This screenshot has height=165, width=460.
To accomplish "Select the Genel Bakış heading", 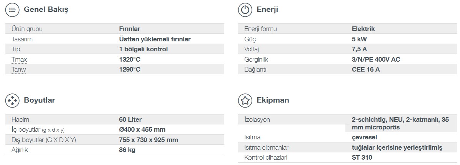I will click(x=46, y=10).
